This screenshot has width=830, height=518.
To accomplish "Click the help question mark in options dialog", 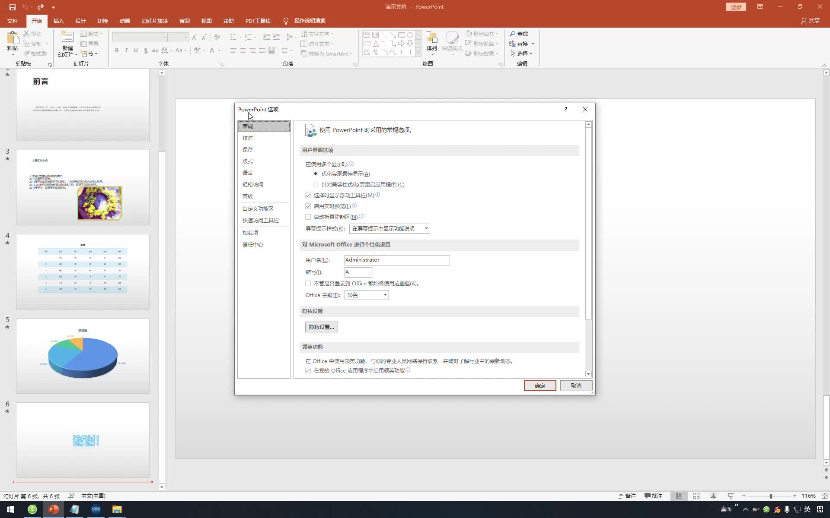I will (x=565, y=109).
